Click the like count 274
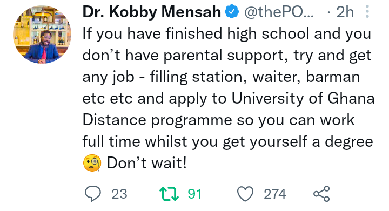This screenshot has width=389, height=211. (275, 194)
